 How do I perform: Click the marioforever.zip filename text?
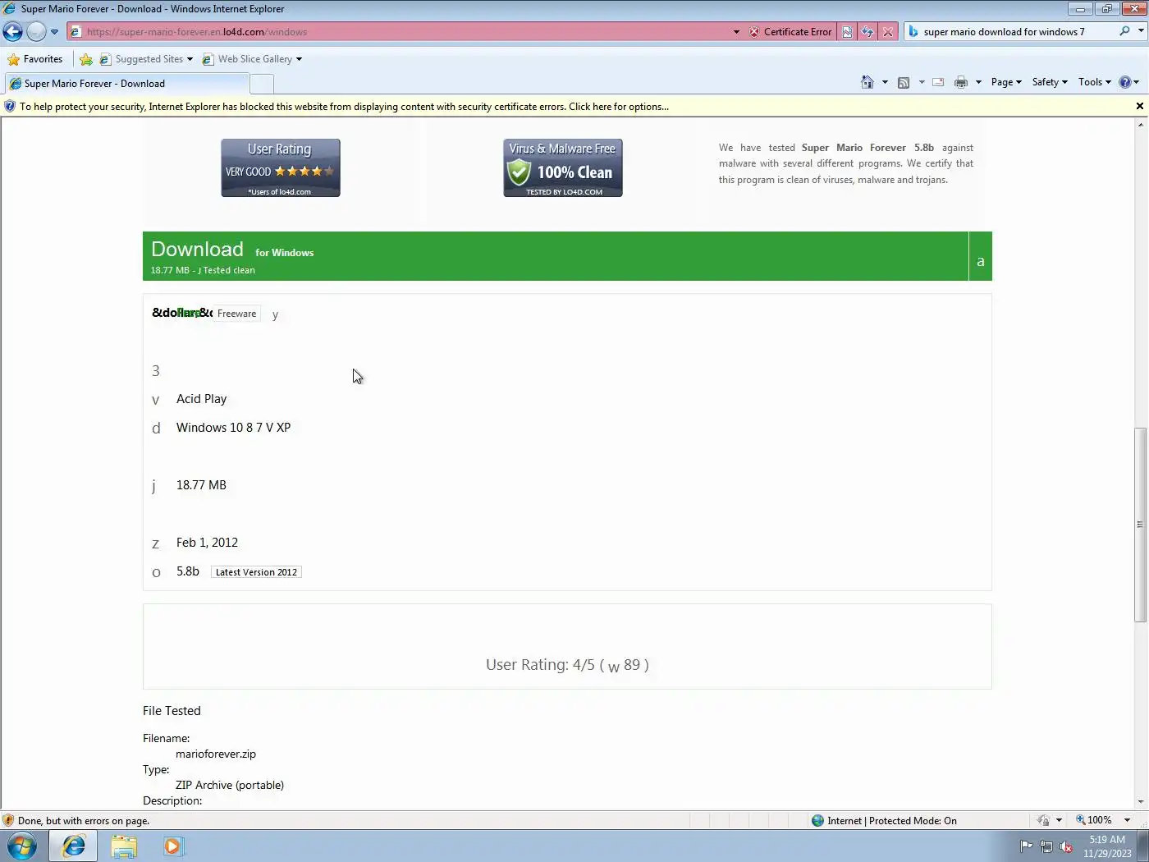216,754
